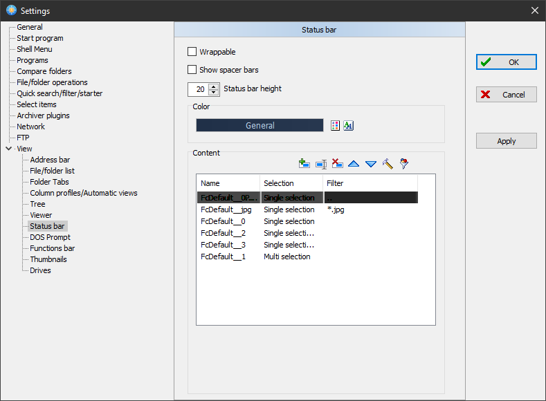This screenshot has height=401, width=546.
Task: Click the Apply button
Action: coord(506,141)
